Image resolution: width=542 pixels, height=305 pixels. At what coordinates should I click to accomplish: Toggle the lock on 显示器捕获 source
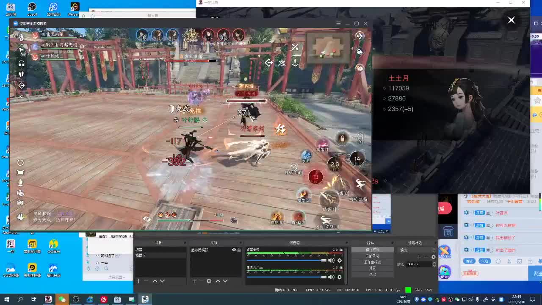coord(239,250)
